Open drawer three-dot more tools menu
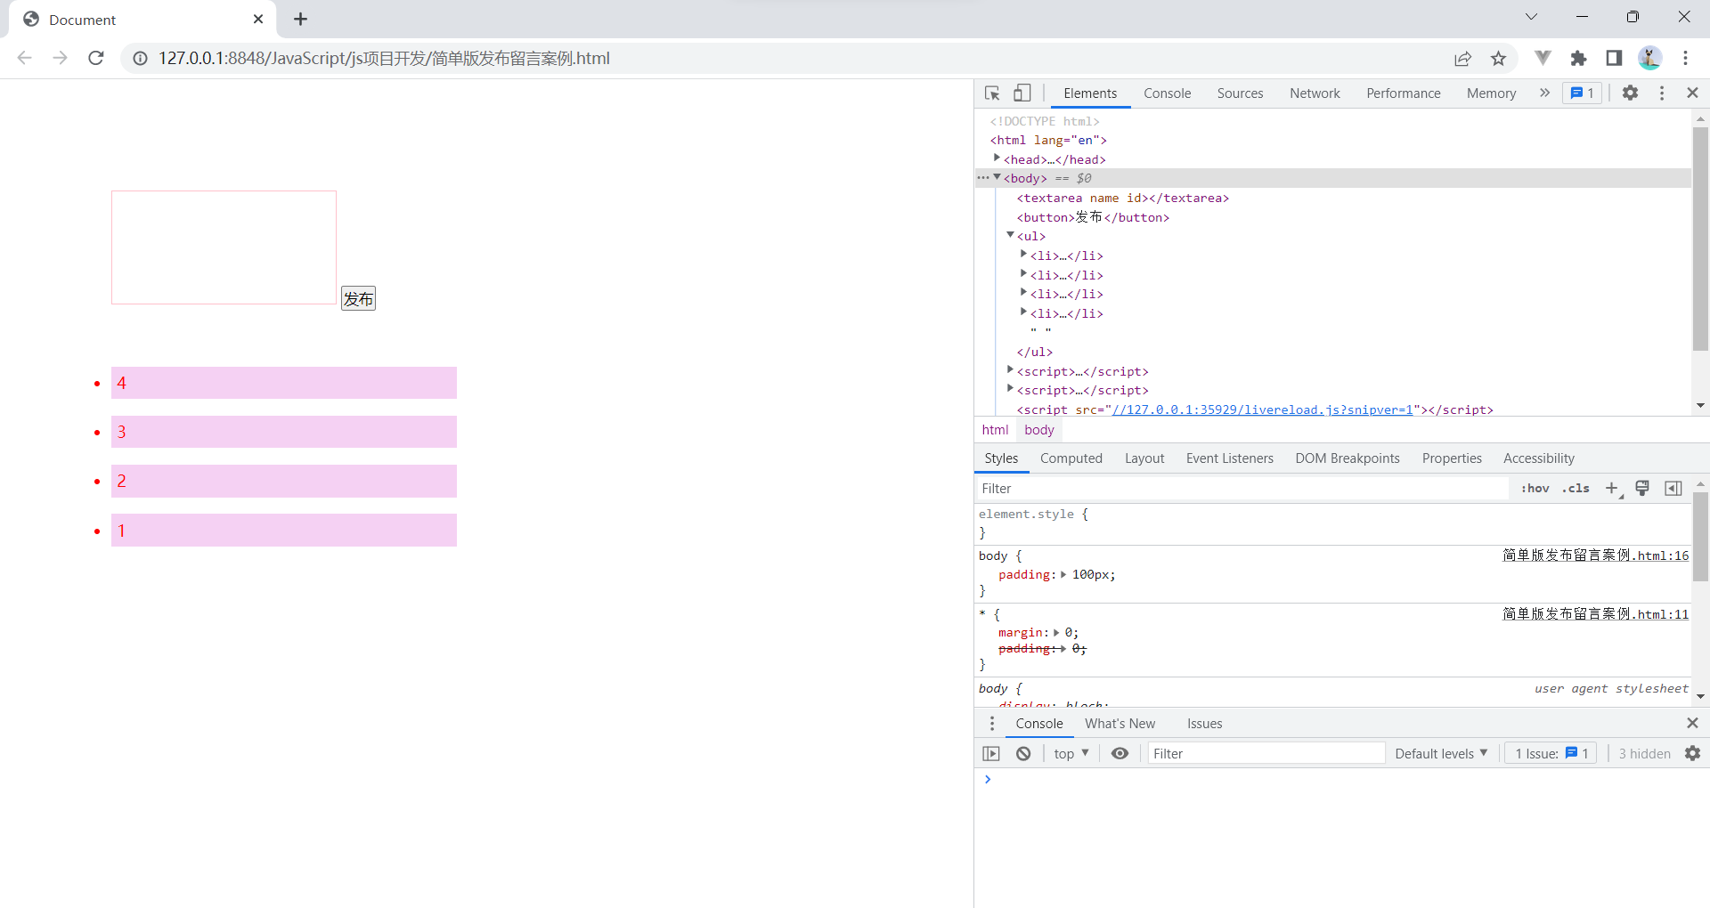1710x908 pixels. (992, 724)
